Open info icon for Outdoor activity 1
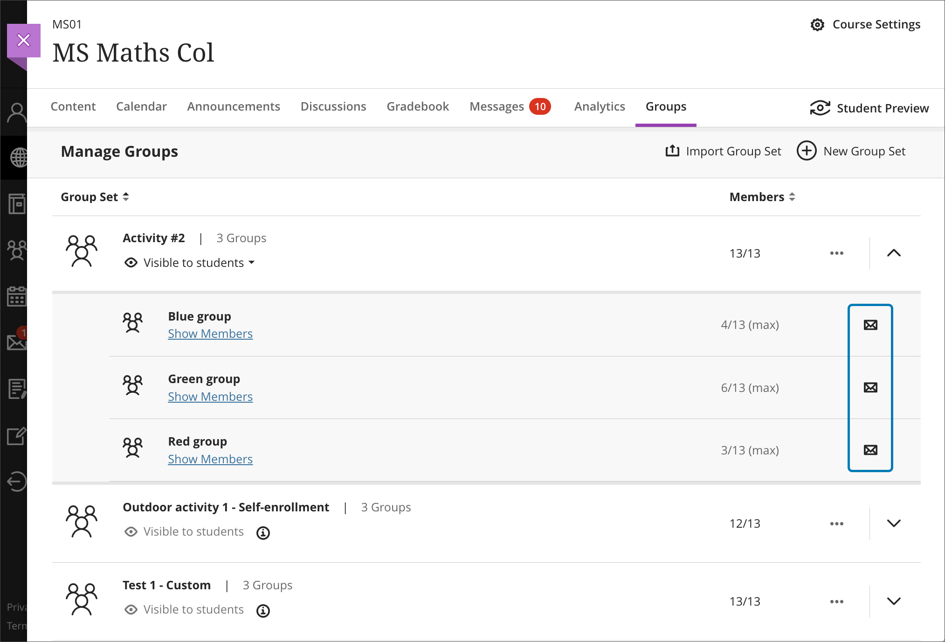The height and width of the screenshot is (642, 945). click(263, 532)
